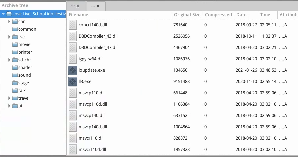This screenshot has width=298, height=157.
Task: Expand the travel folder node
Action: (9, 98)
